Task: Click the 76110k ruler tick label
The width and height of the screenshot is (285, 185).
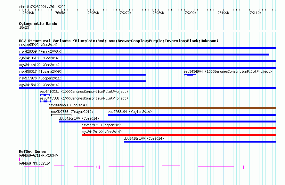Action: pyautogui.click(x=256, y=13)
